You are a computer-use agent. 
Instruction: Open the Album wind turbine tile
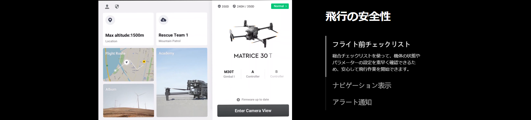pos(128,100)
